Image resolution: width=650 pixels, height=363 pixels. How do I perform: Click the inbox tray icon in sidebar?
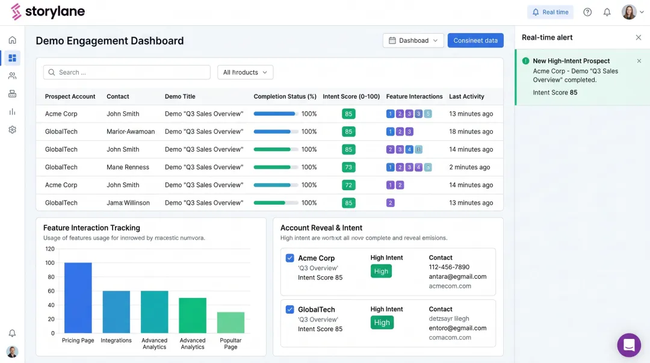pyautogui.click(x=13, y=94)
